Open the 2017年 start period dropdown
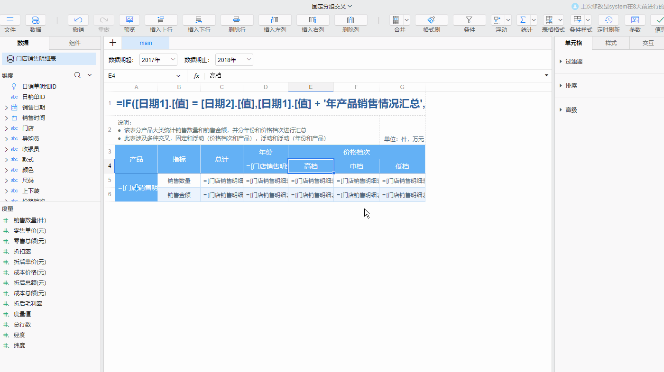 (158, 60)
